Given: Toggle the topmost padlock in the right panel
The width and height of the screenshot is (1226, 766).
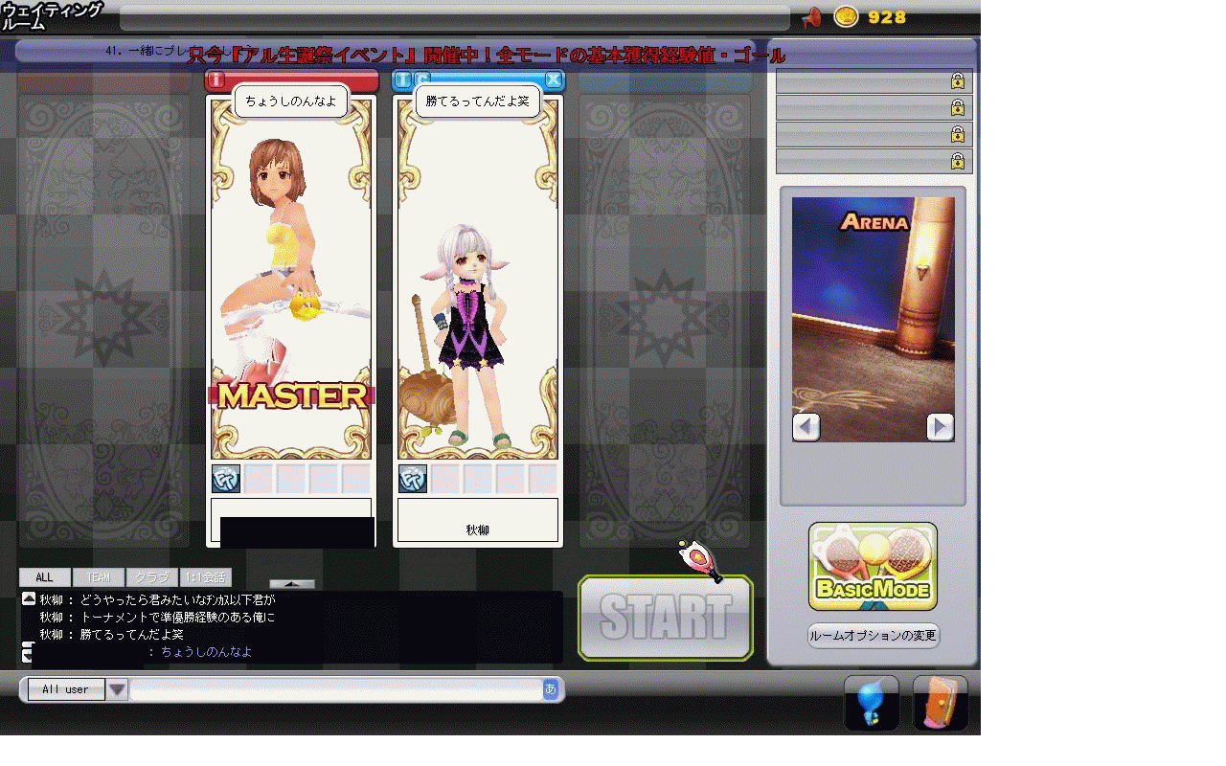Looking at the screenshot, I should click(x=957, y=81).
